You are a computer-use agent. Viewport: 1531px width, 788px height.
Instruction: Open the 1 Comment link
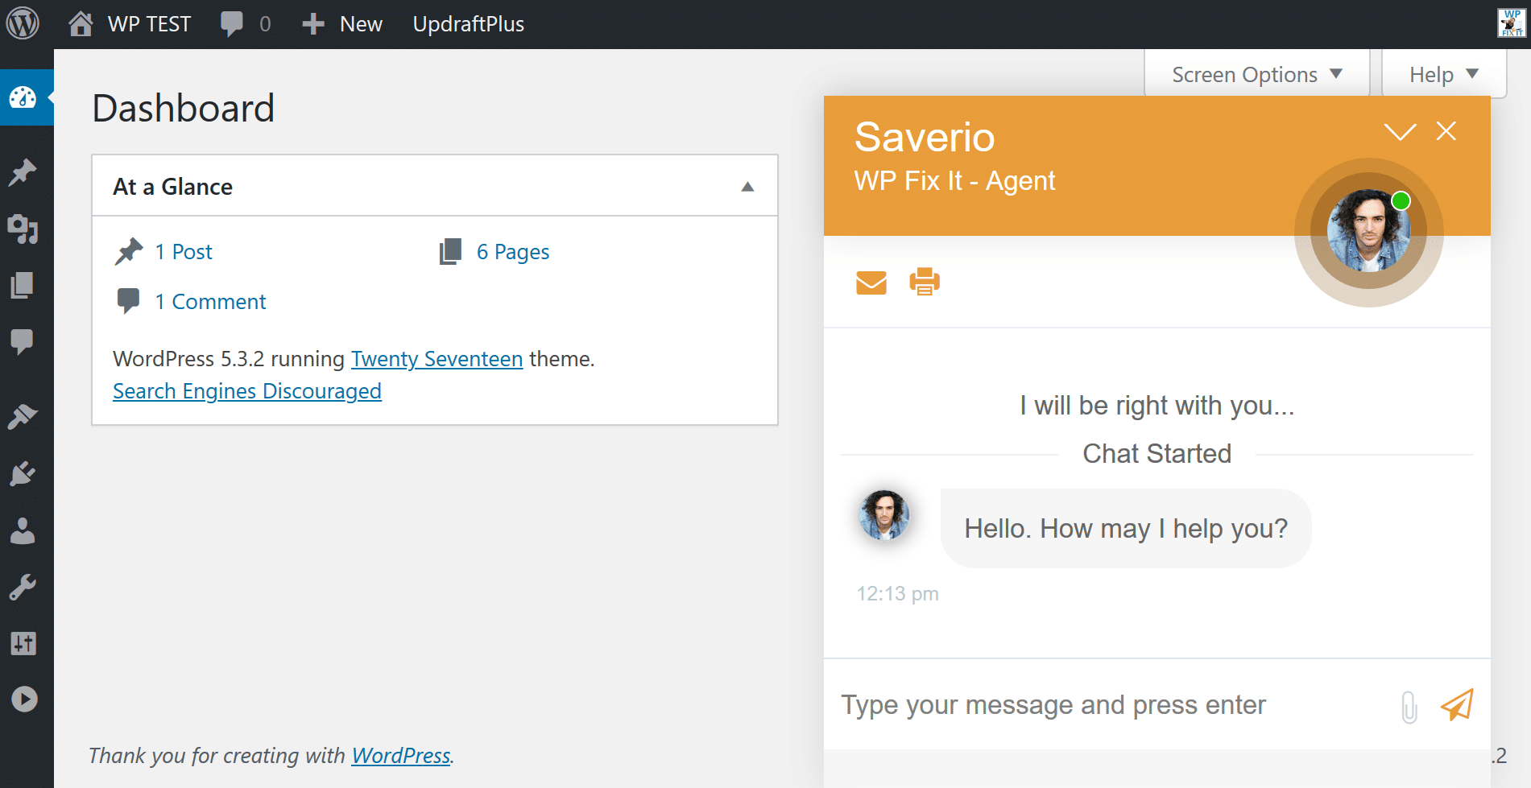pos(210,302)
